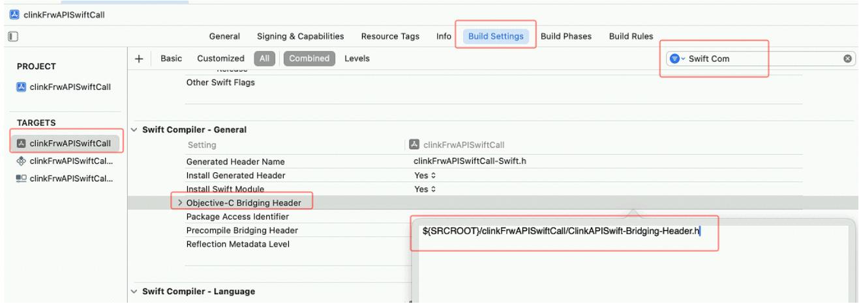The image size is (859, 304).
Task: Show Customized build settings
Action: 221,59
